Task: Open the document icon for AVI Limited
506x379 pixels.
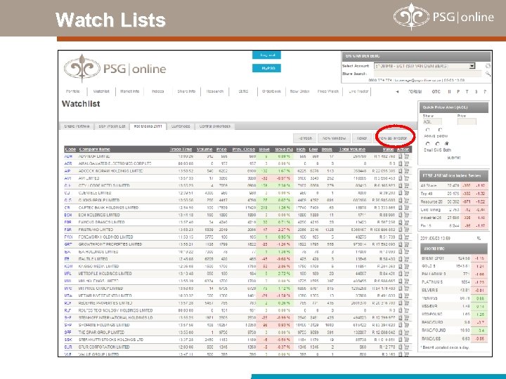Action: 400,178
